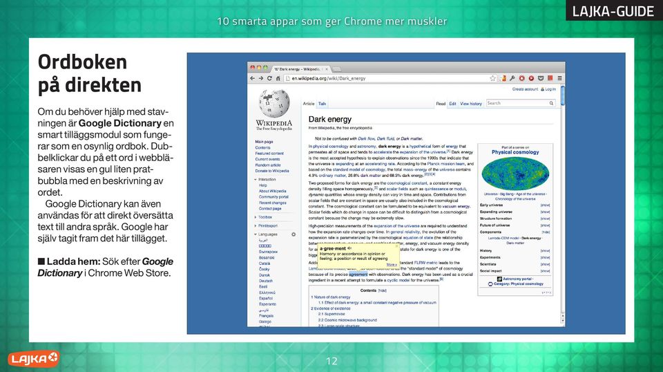Click the Physical cosmology heading link

(515, 152)
